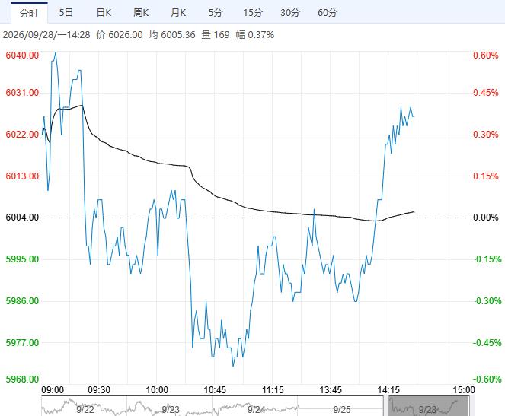Switch to the 5日 chart tab
Viewport: 505px width, 416px height.
click(x=66, y=13)
